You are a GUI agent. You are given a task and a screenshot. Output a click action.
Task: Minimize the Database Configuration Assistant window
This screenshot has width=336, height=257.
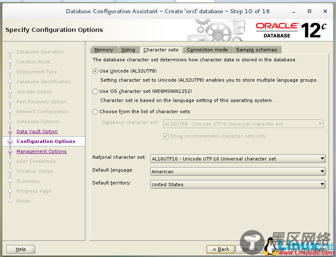294,12
